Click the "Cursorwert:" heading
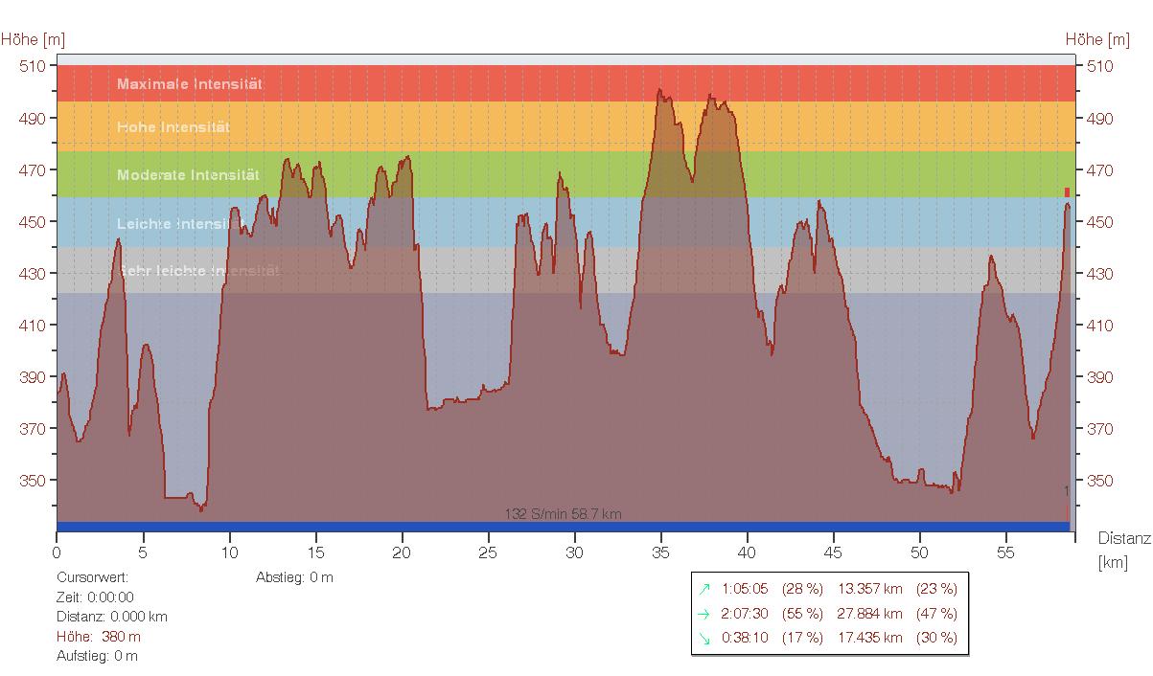Screen dimensions: 1153x676 point(92,577)
